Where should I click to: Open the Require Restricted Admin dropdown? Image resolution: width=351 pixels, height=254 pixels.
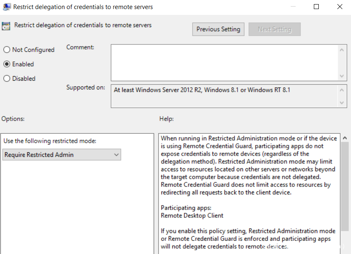point(62,155)
